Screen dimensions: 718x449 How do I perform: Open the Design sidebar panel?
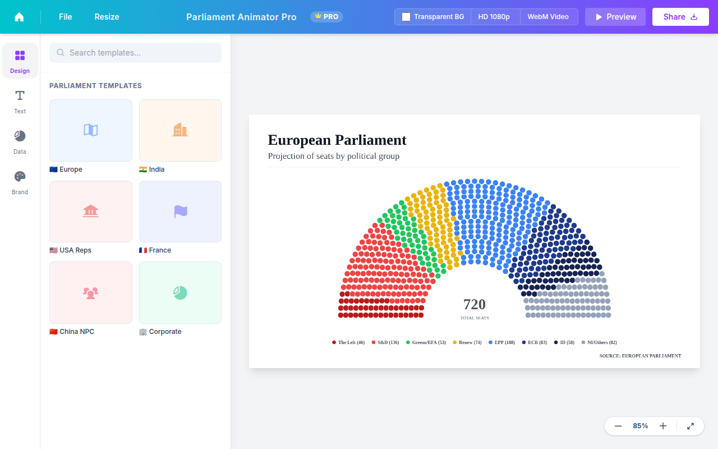[20, 61]
